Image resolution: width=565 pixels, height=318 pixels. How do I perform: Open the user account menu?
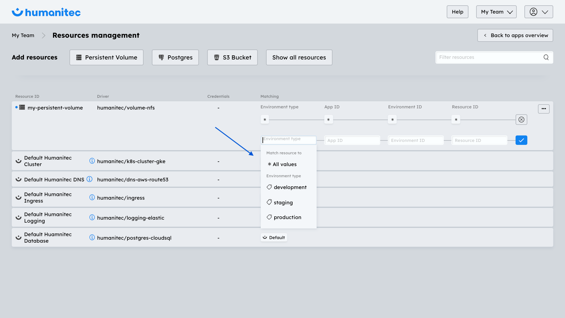point(539,12)
